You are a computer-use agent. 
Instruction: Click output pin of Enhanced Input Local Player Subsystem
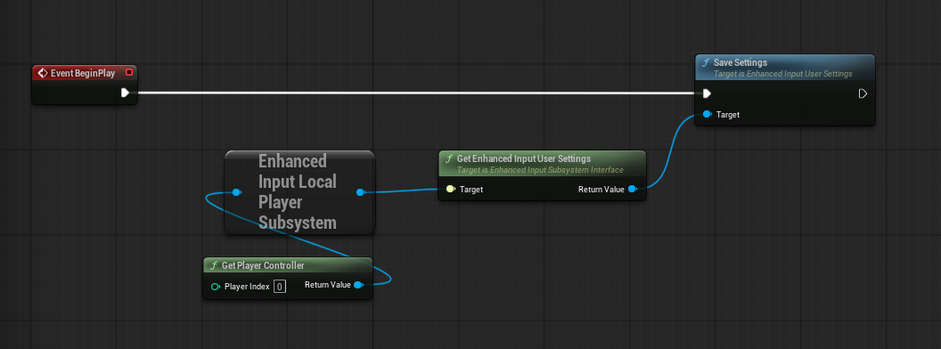click(x=360, y=192)
